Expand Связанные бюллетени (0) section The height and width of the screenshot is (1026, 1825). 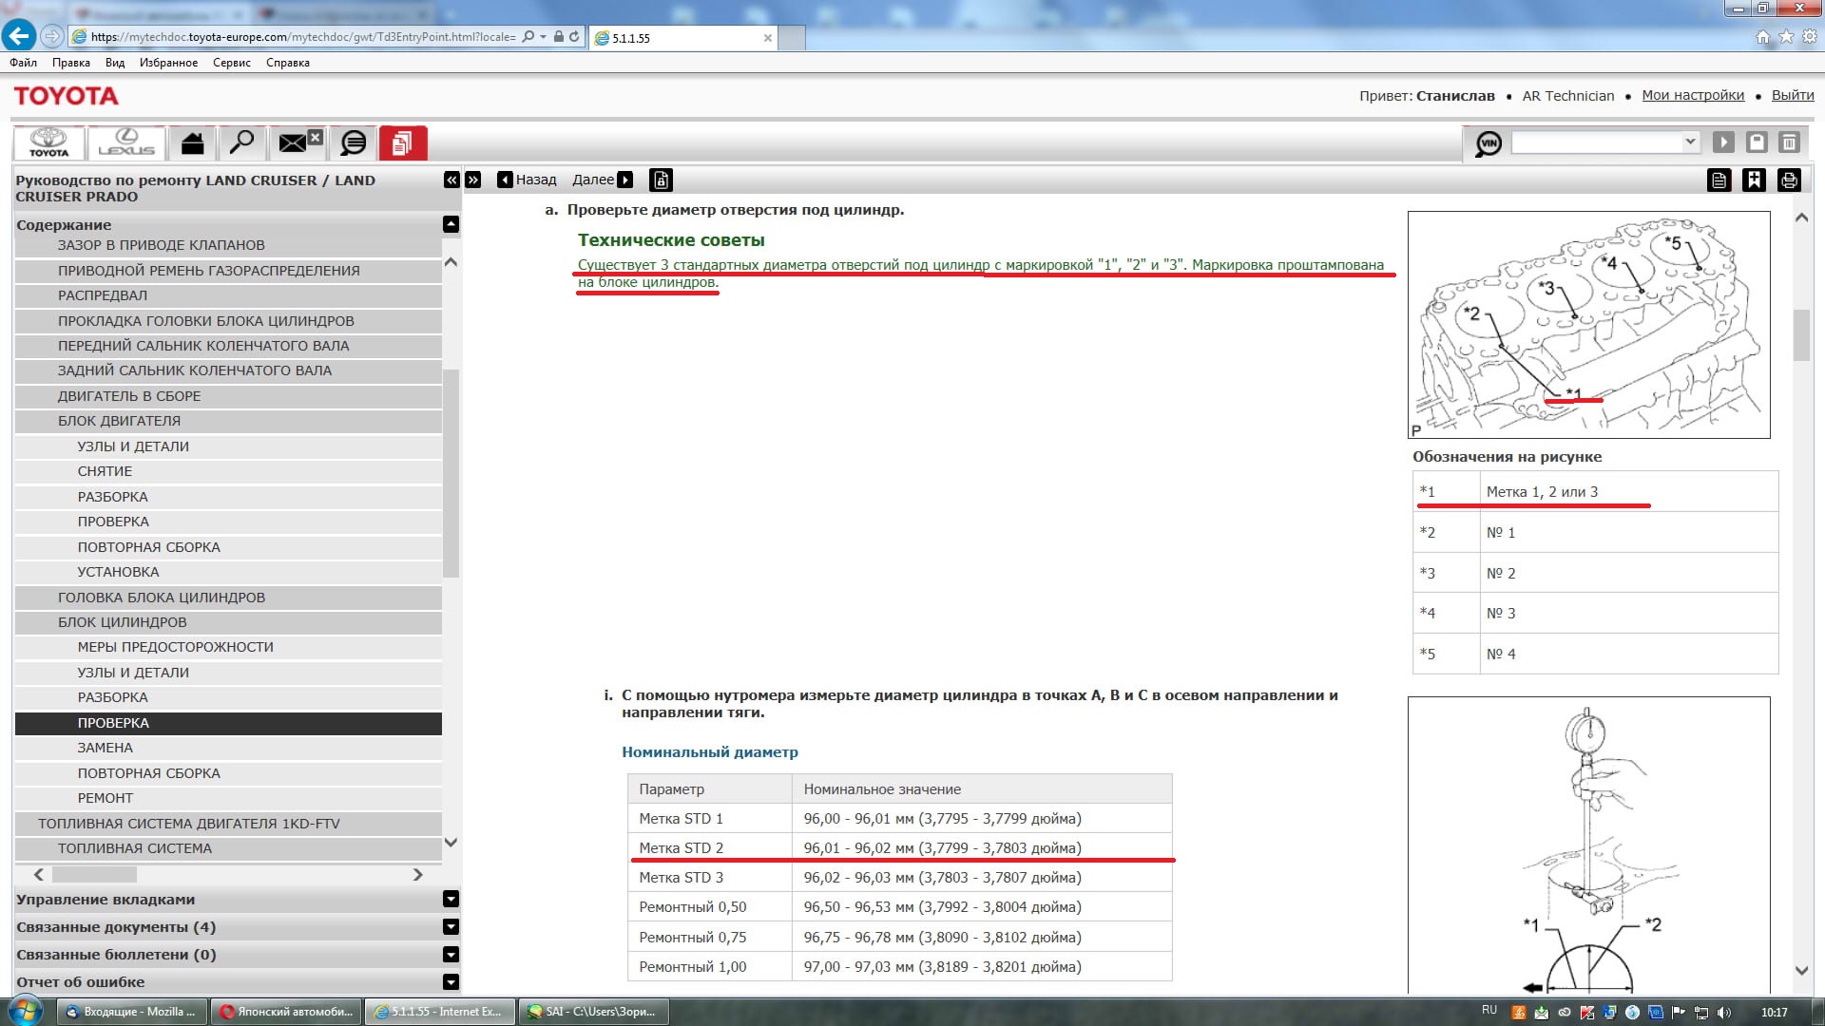pos(451,954)
